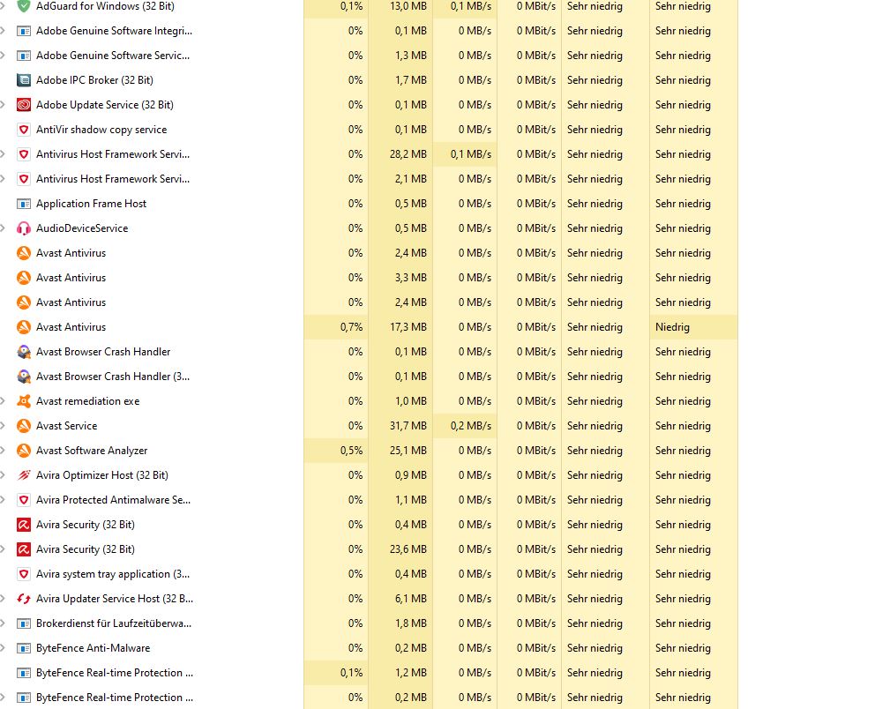Click the 6,1 MB memory value of Avira Updater
Image resolution: width=875 pixels, height=709 pixels.
[411, 599]
